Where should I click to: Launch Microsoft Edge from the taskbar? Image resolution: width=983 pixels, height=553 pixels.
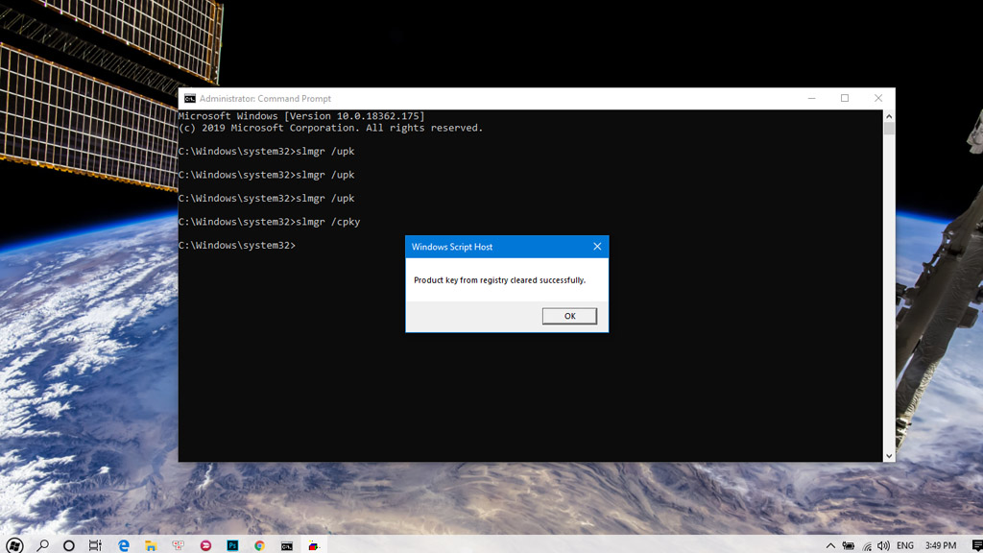pyautogui.click(x=124, y=545)
